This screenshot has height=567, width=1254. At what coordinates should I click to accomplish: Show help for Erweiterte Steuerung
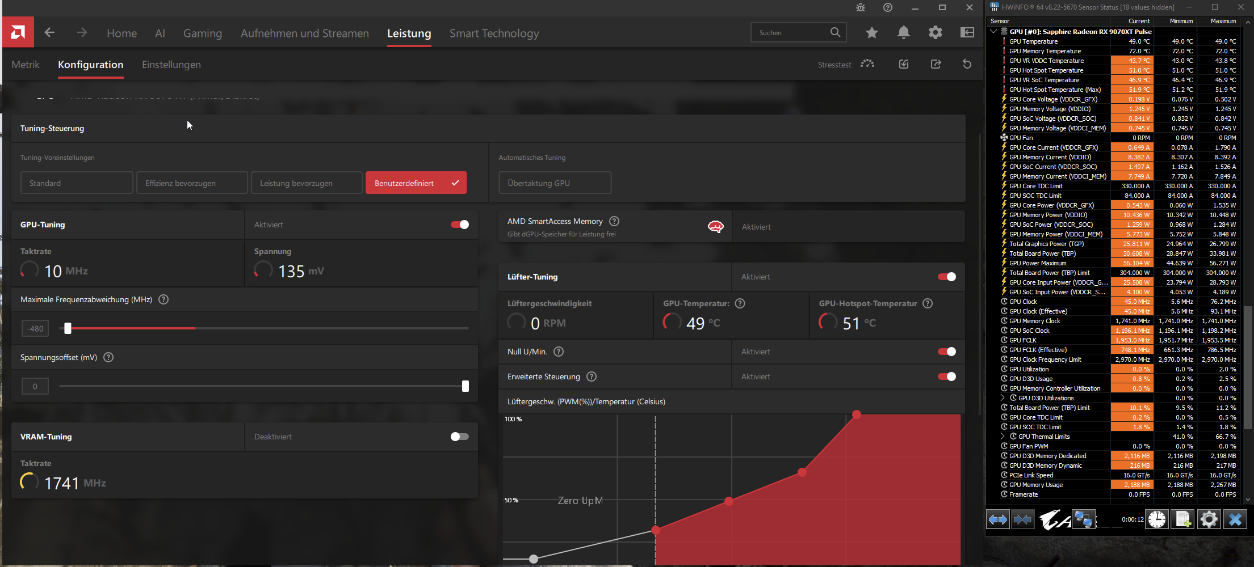[x=592, y=376]
